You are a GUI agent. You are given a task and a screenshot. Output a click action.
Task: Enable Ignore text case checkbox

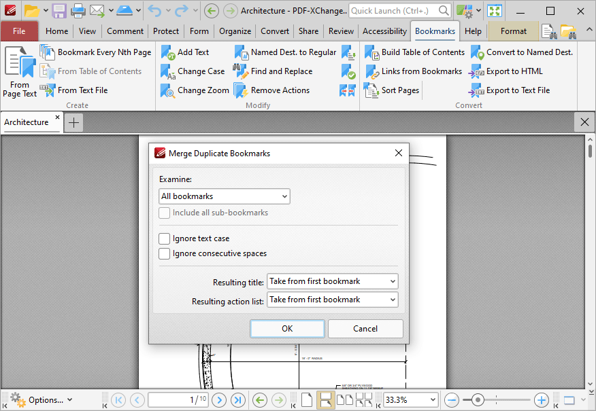tap(164, 238)
